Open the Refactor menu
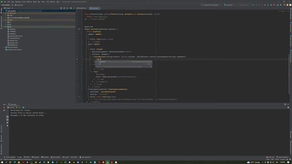This screenshot has width=292, height=164. coord(29,2)
